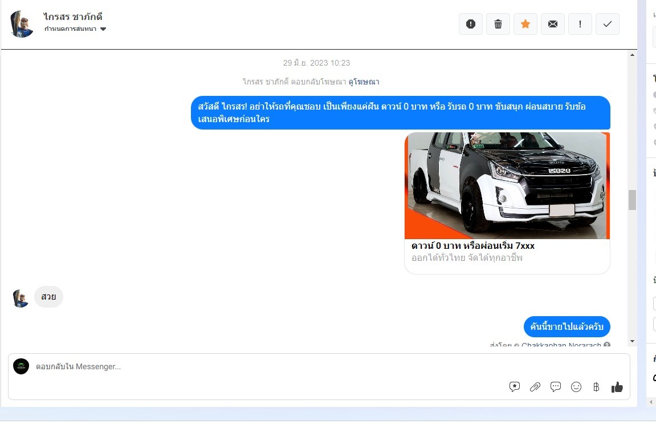Open saved replies star bubble icon
The image size is (656, 424).
[x=515, y=387]
